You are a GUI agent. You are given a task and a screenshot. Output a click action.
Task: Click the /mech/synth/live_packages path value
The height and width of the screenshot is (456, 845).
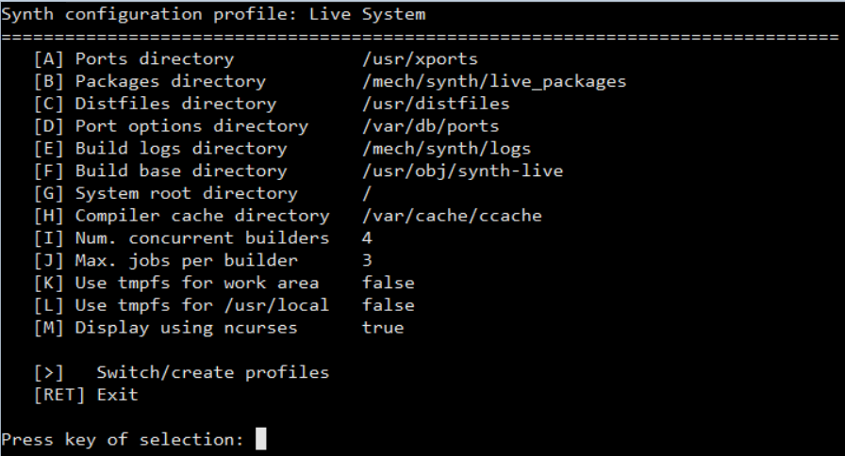click(493, 81)
